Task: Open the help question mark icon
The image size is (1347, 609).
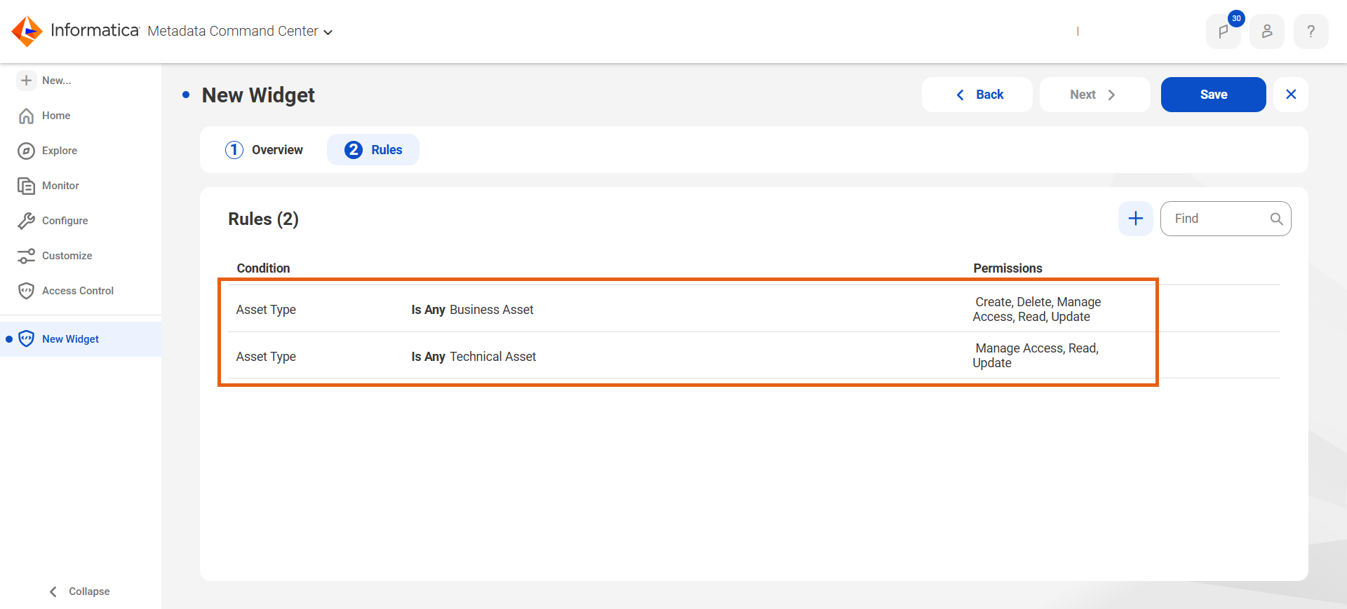Action: 1311,32
